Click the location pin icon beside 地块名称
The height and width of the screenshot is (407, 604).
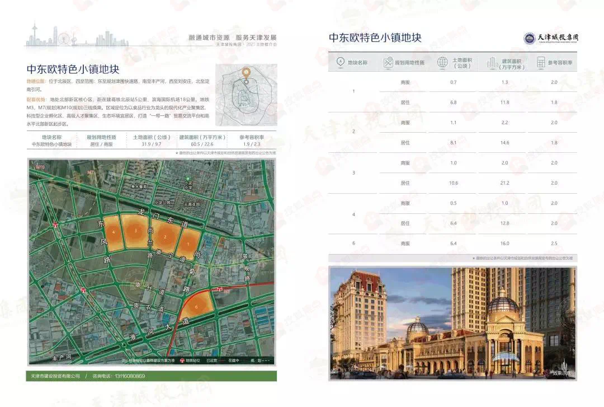pos(339,62)
